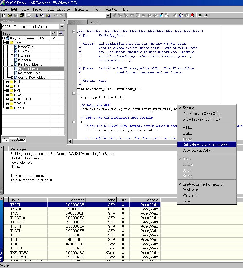
Task: Select the T4CNT register row
Action: pyautogui.click(x=82, y=226)
